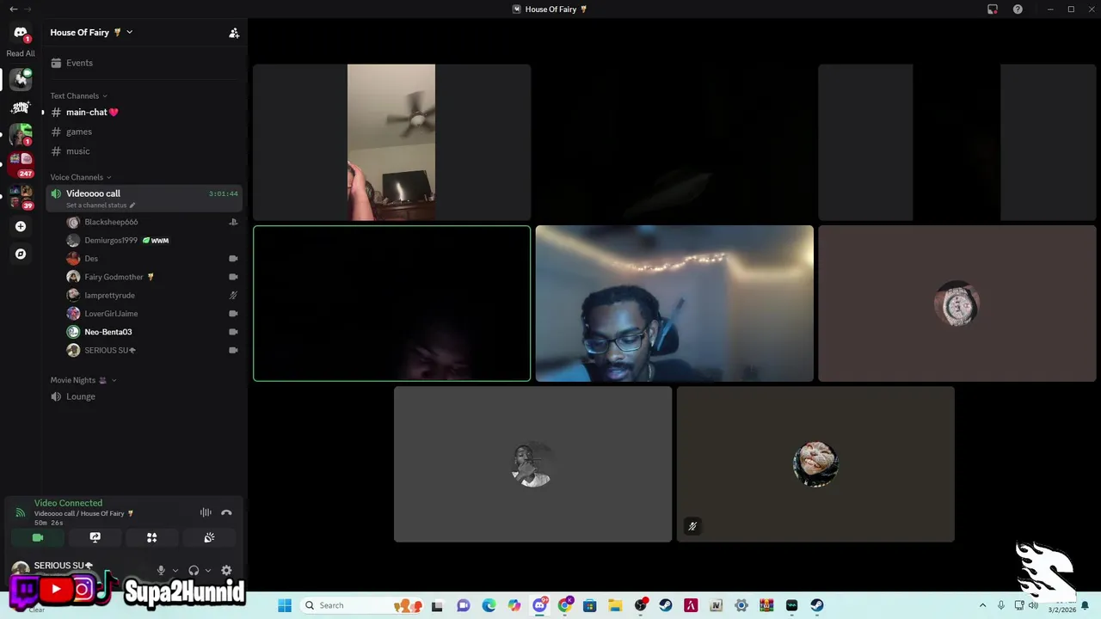
Task: Open the main-chat text channel
Action: (145, 112)
